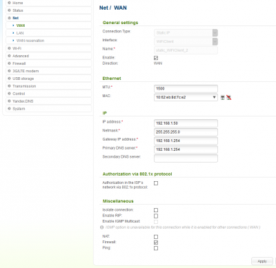Open the Control menu item
The height and width of the screenshot is (268, 276).
point(48,94)
